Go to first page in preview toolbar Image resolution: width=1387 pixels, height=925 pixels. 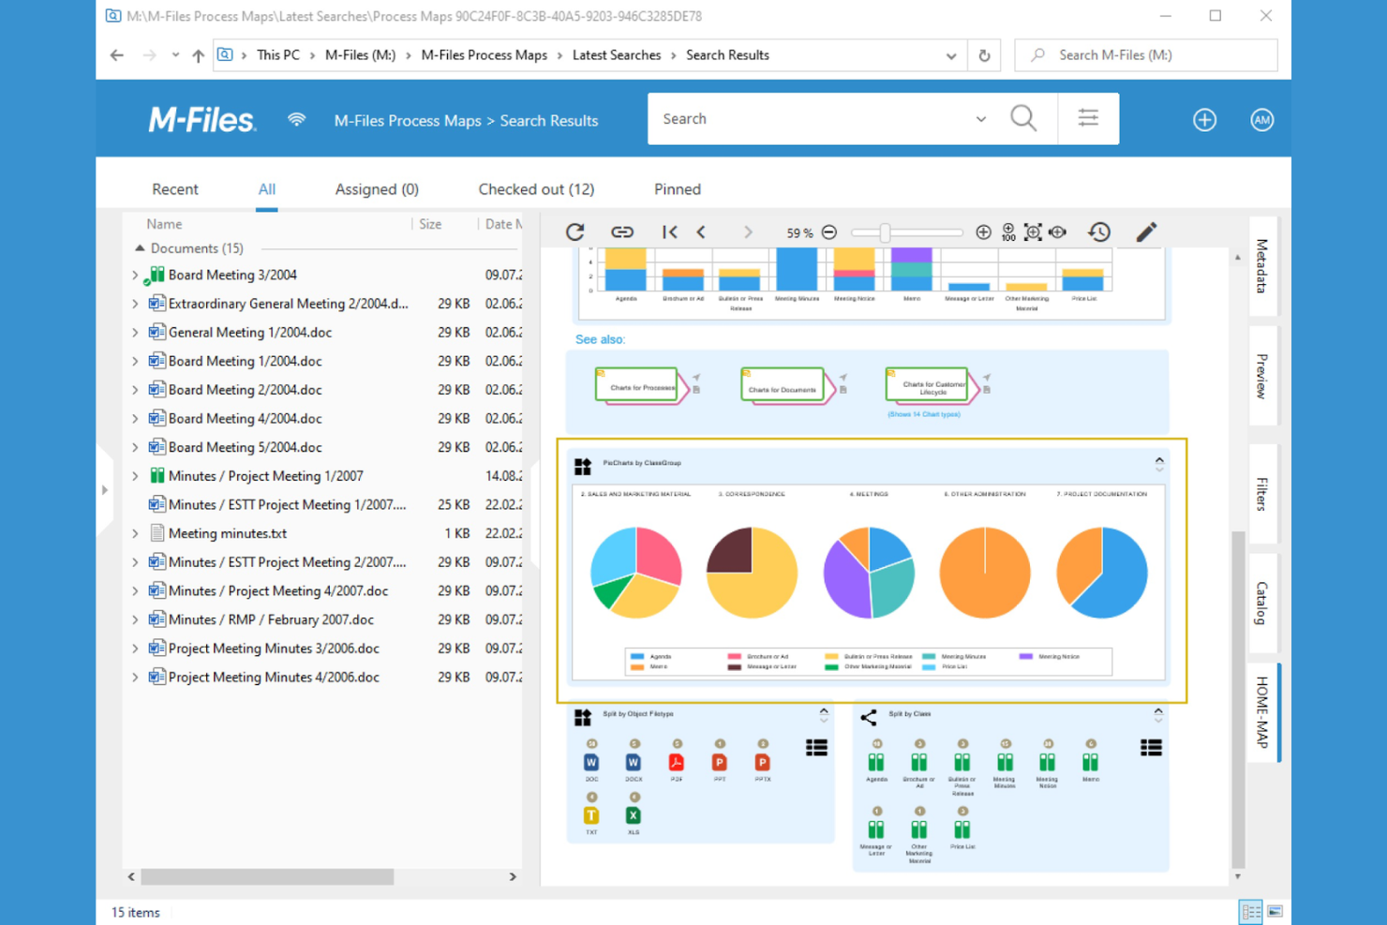(x=669, y=232)
